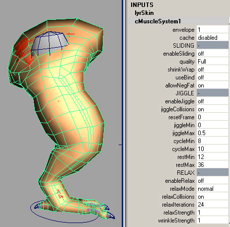Toggle the enableSliding off field
This screenshot has width=230, height=227.
[213, 54]
